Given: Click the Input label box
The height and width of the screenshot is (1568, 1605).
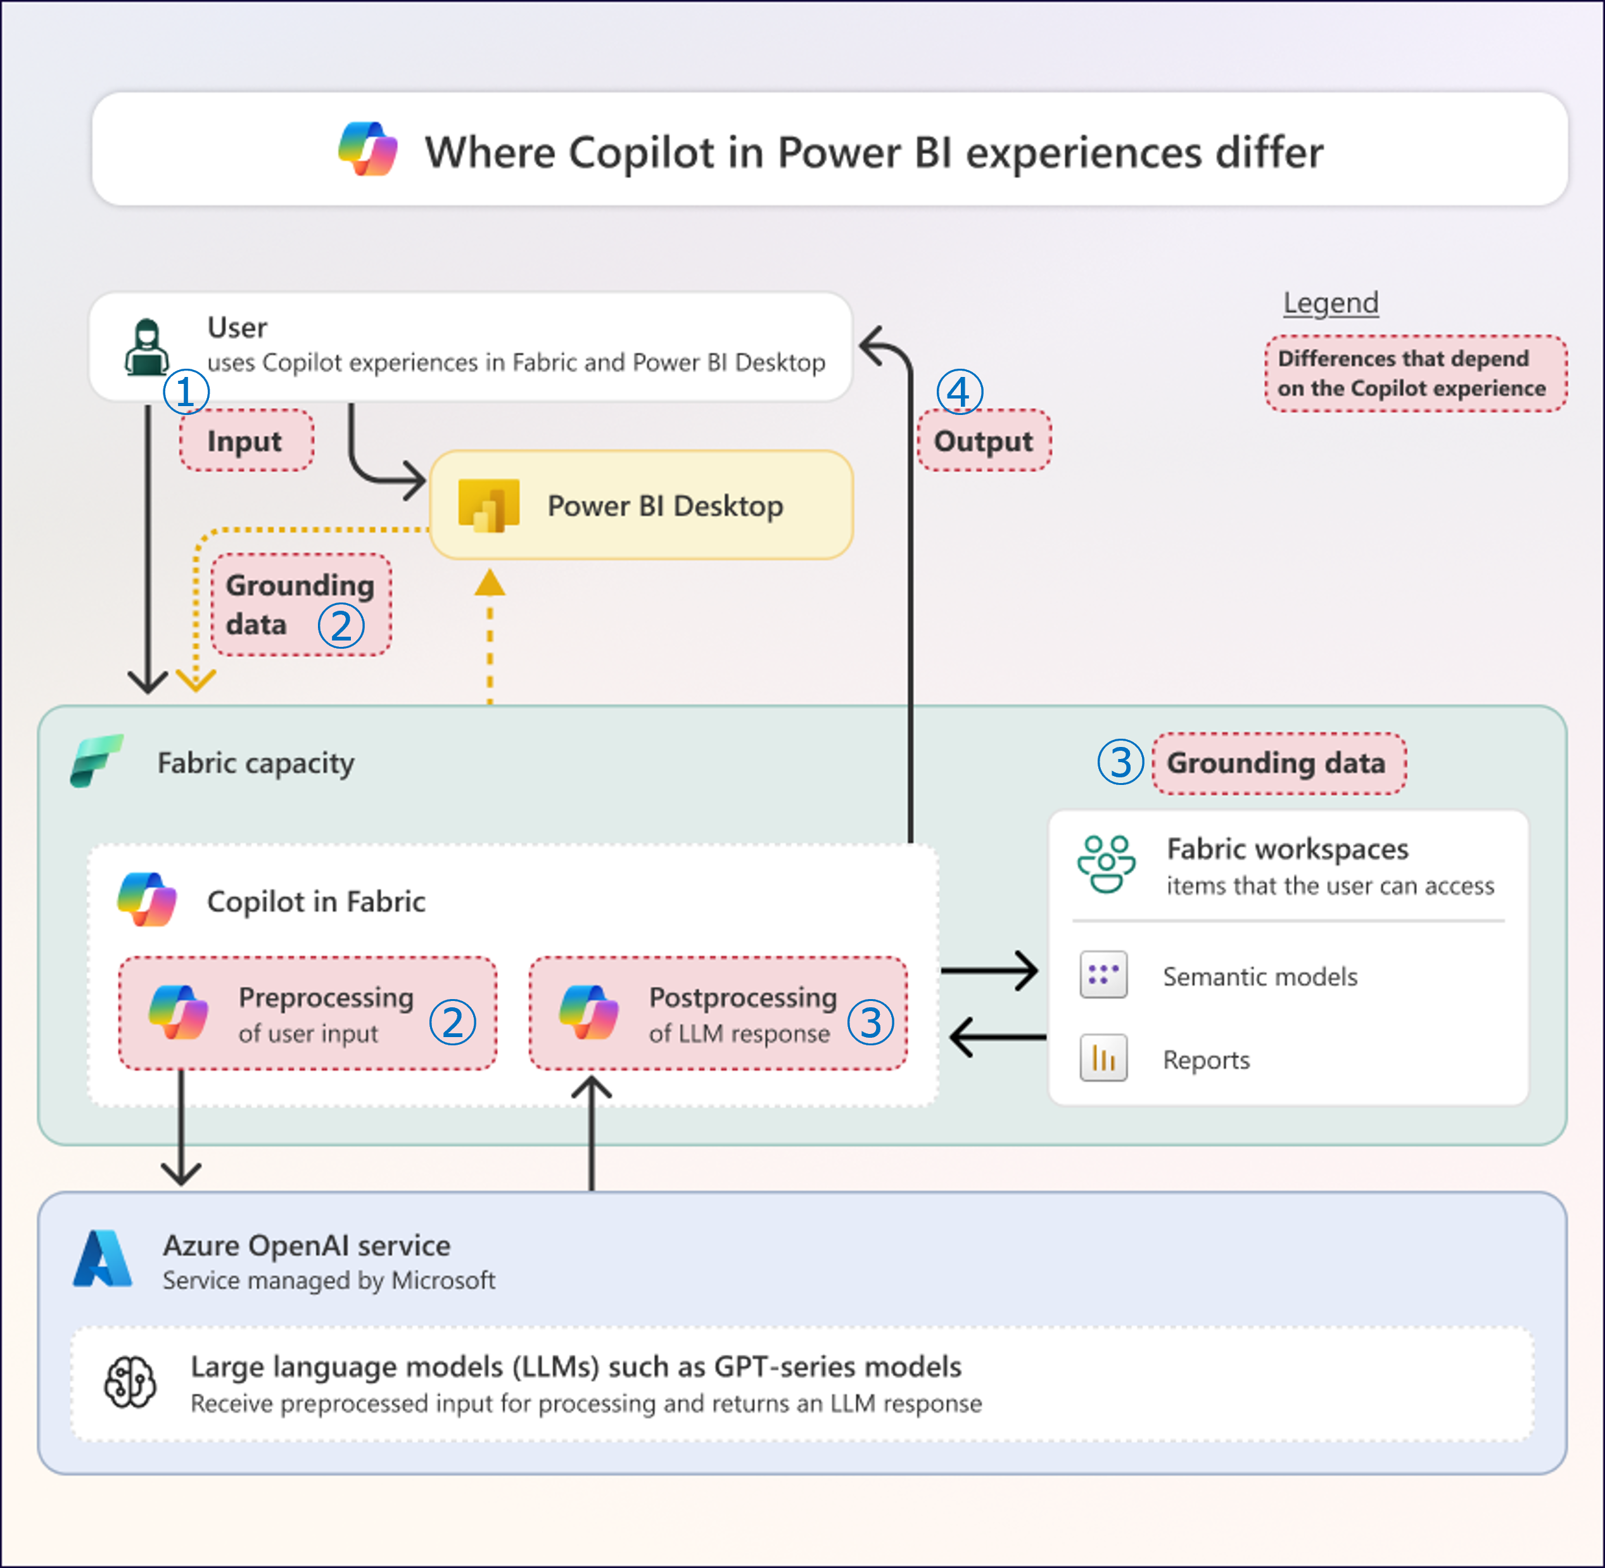Looking at the screenshot, I should 245,442.
